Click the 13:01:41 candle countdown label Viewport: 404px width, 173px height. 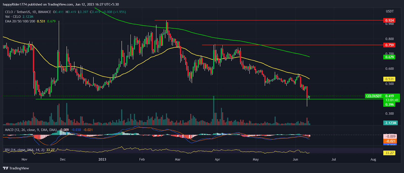pyautogui.click(x=392, y=100)
